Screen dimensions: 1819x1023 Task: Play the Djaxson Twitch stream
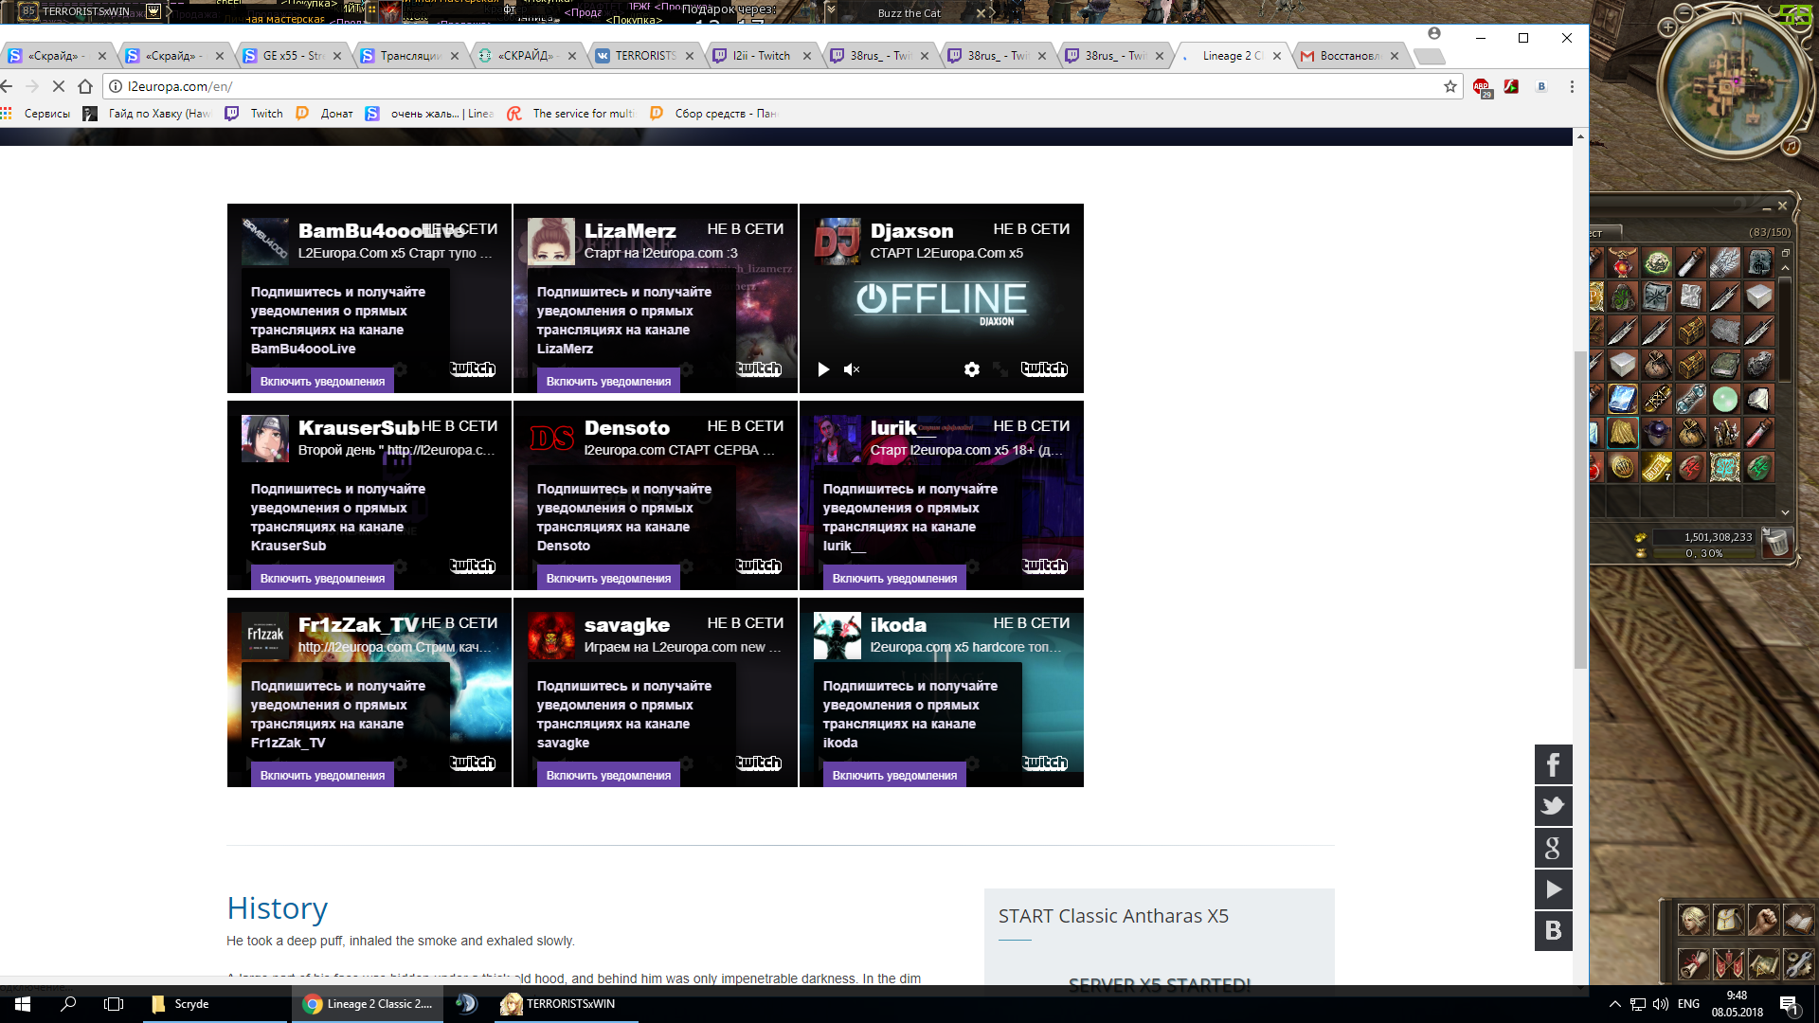(822, 369)
